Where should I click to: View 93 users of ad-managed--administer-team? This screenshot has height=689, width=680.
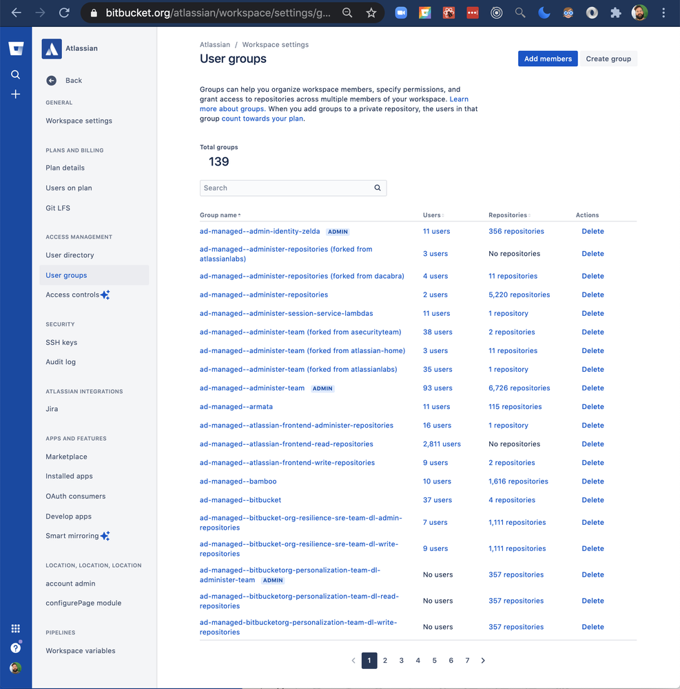437,388
